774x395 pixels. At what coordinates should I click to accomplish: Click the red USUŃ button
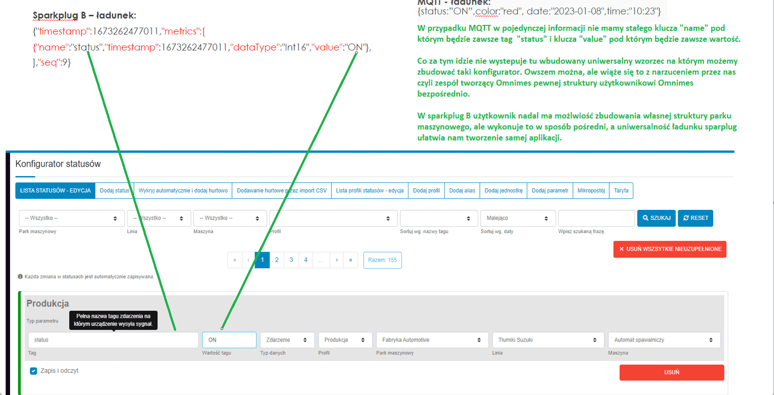point(672,372)
